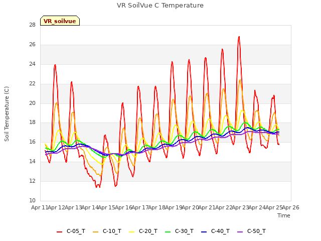This screenshot has height=241, width=321.
Task: Click the blue C-40_T legend swatch
Action: pos(204,232)
